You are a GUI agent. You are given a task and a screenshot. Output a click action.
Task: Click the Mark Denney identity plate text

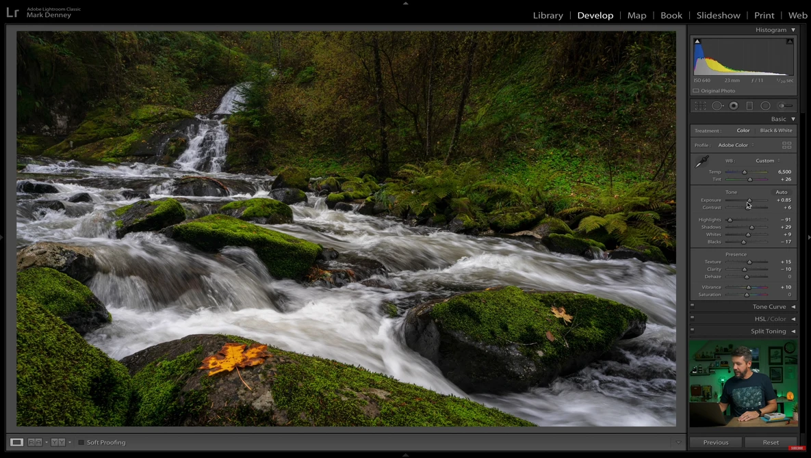click(49, 16)
